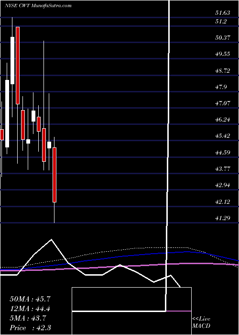The image size is (239, 335).
Task: Click the 5MA : 43.7 readout
Action: point(28,318)
